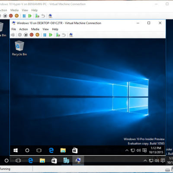Select the Recycle Bin on the innermost desktop
173x173 pixels.
point(19,48)
